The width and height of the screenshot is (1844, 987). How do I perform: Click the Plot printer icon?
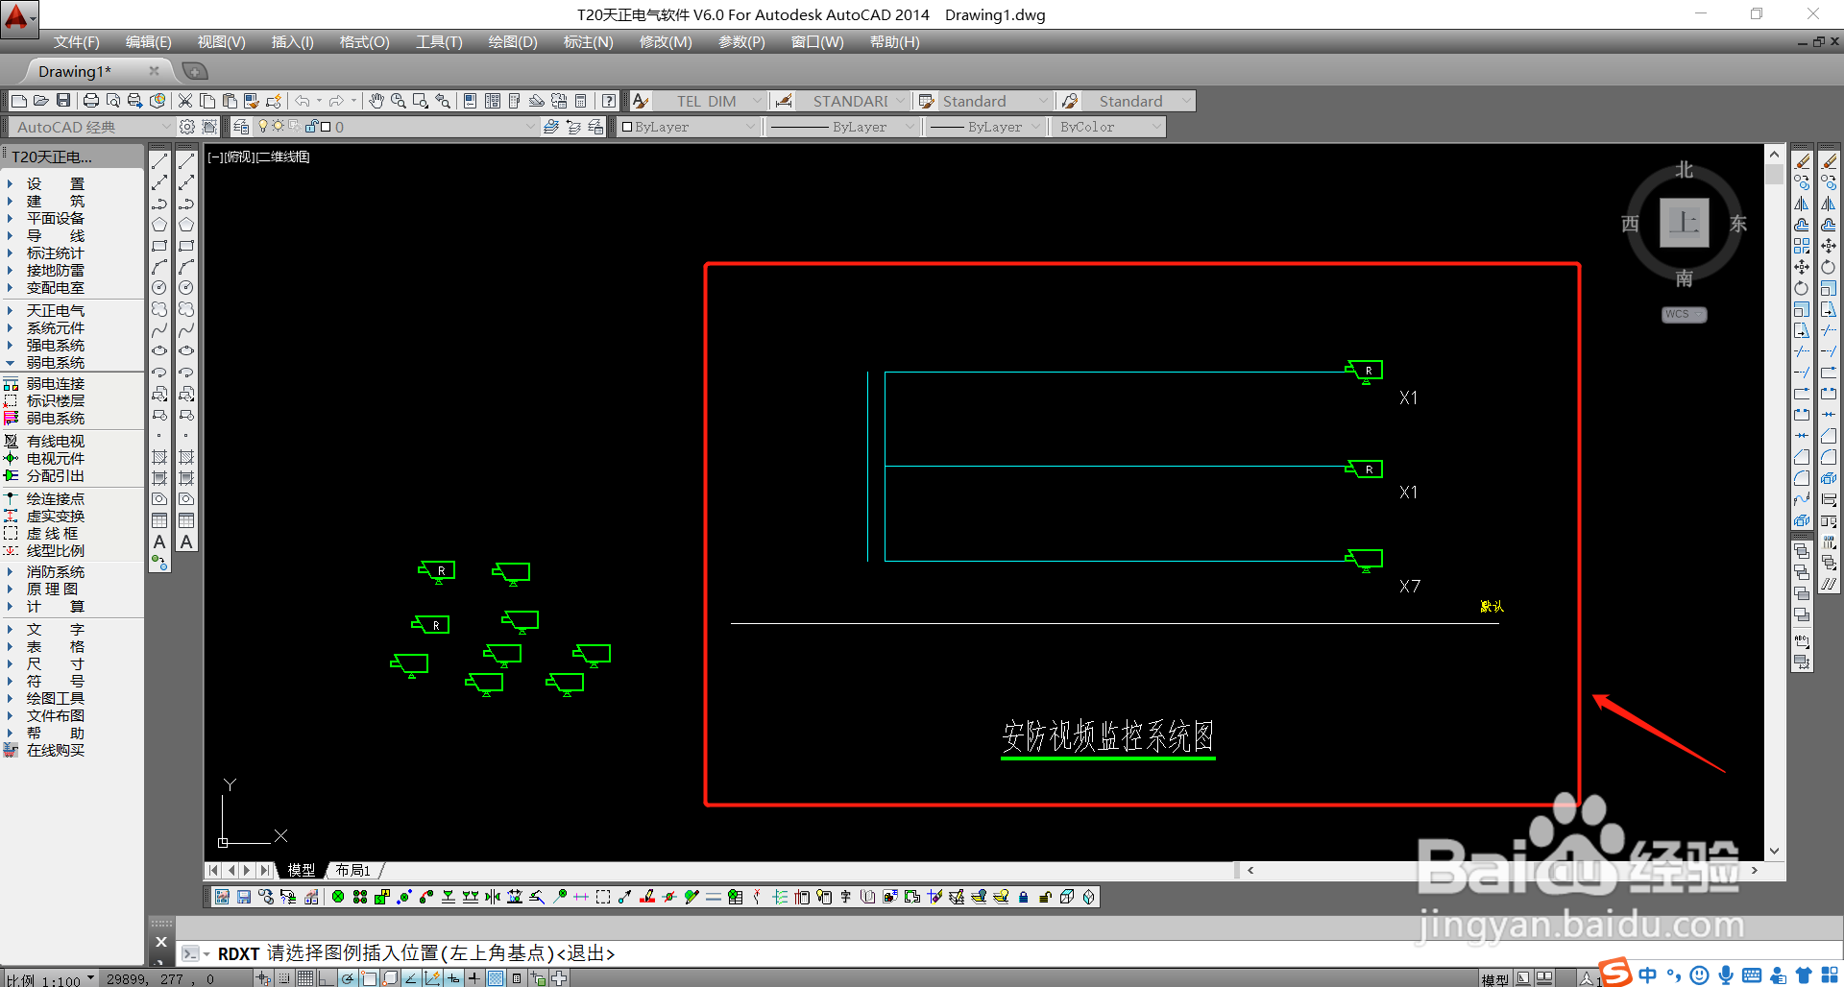tap(91, 101)
